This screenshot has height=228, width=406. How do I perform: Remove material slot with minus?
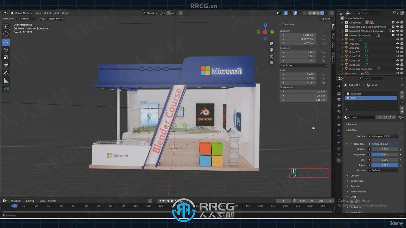pos(402,97)
